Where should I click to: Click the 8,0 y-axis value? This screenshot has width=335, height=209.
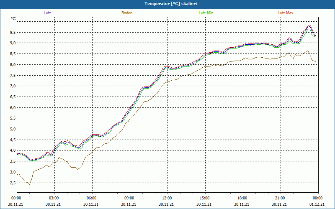point(13,65)
